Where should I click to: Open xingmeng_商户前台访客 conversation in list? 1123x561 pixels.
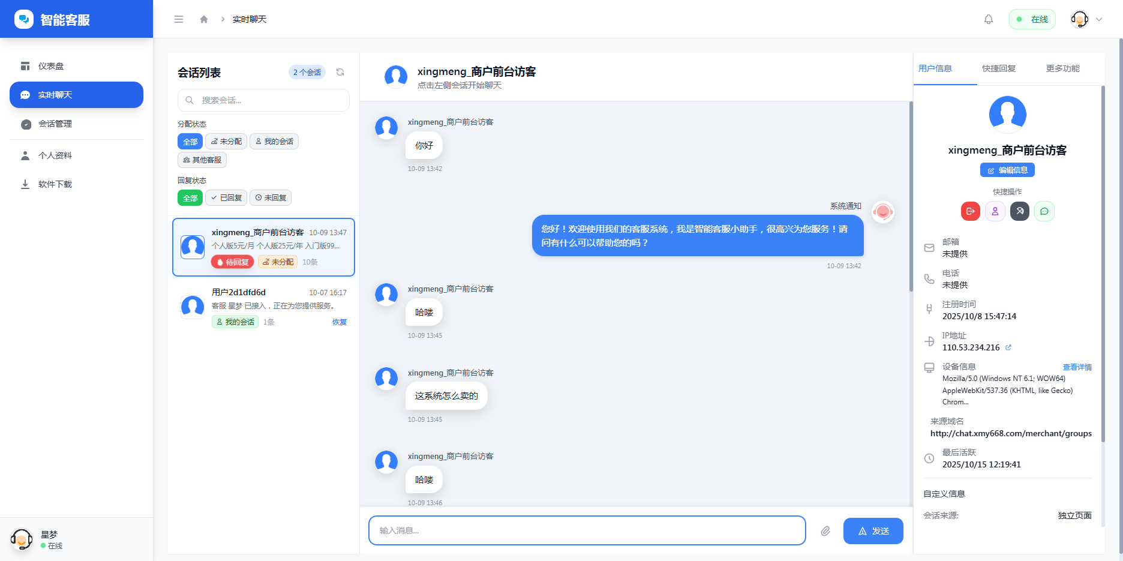[263, 247]
